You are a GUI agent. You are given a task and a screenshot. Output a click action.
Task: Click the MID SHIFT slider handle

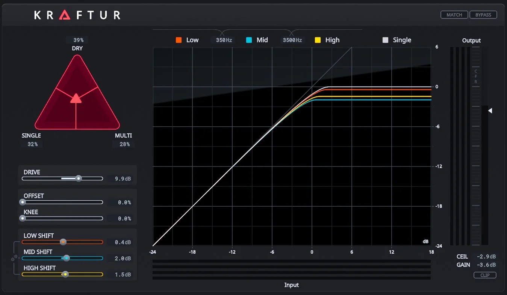point(67,258)
